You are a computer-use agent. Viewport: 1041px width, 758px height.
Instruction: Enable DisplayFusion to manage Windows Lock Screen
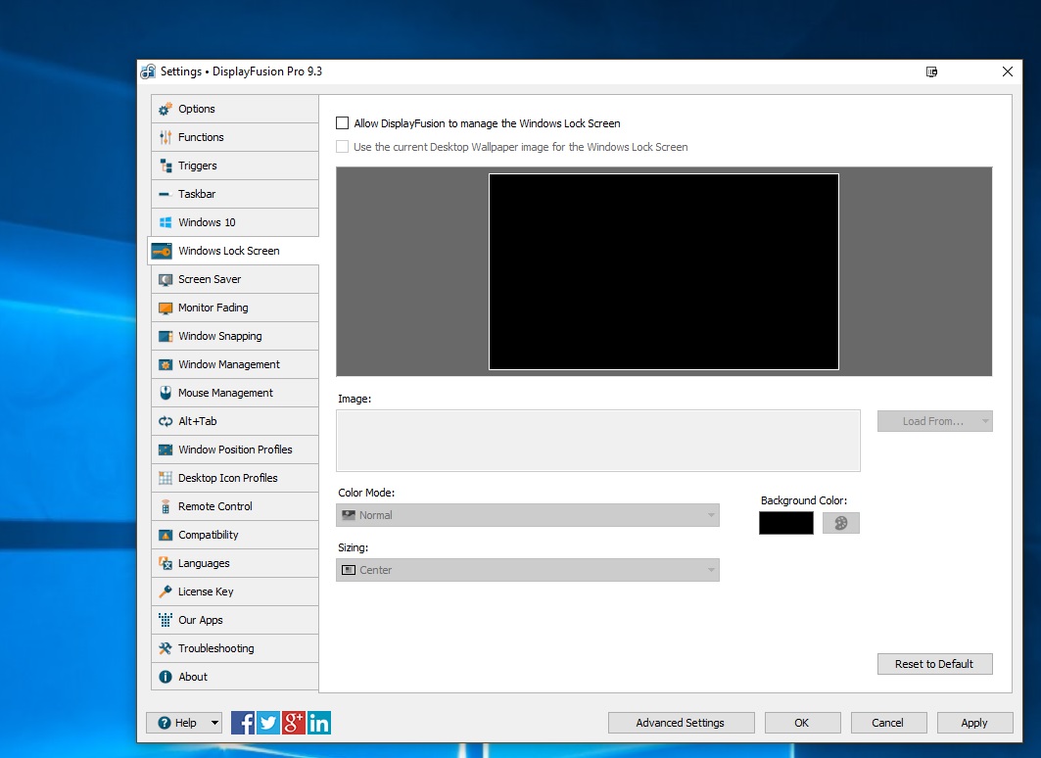coord(343,123)
